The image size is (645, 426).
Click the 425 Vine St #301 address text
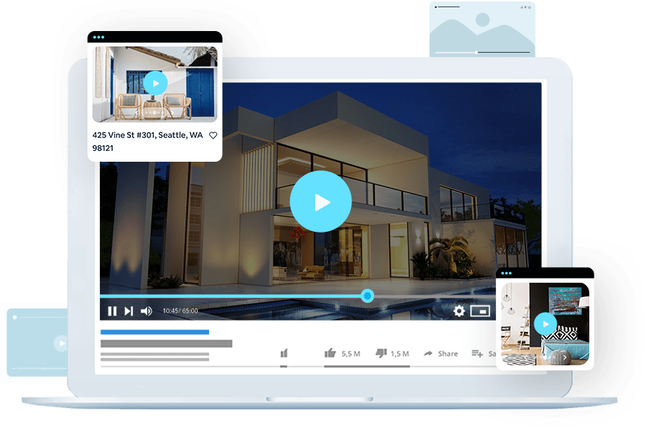click(148, 142)
